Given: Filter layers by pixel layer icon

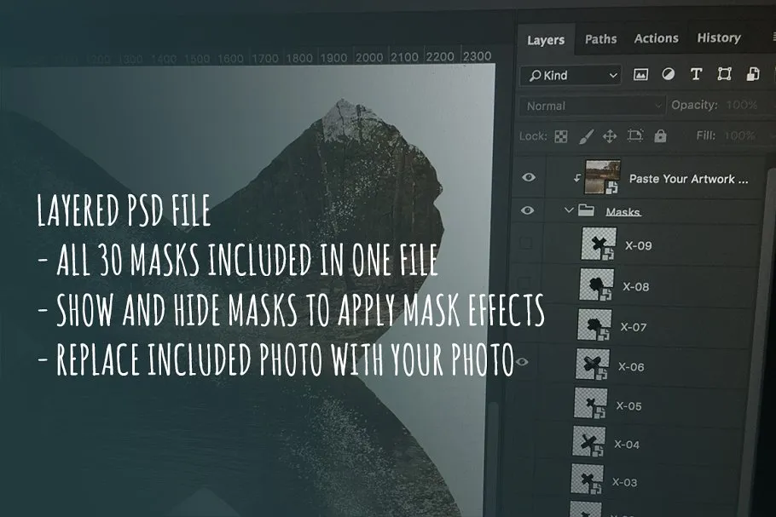Looking at the screenshot, I should coord(640,75).
